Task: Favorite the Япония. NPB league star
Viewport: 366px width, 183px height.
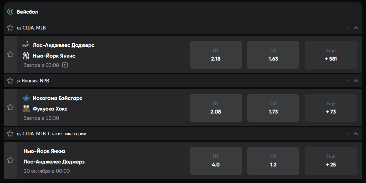Action: point(10,81)
